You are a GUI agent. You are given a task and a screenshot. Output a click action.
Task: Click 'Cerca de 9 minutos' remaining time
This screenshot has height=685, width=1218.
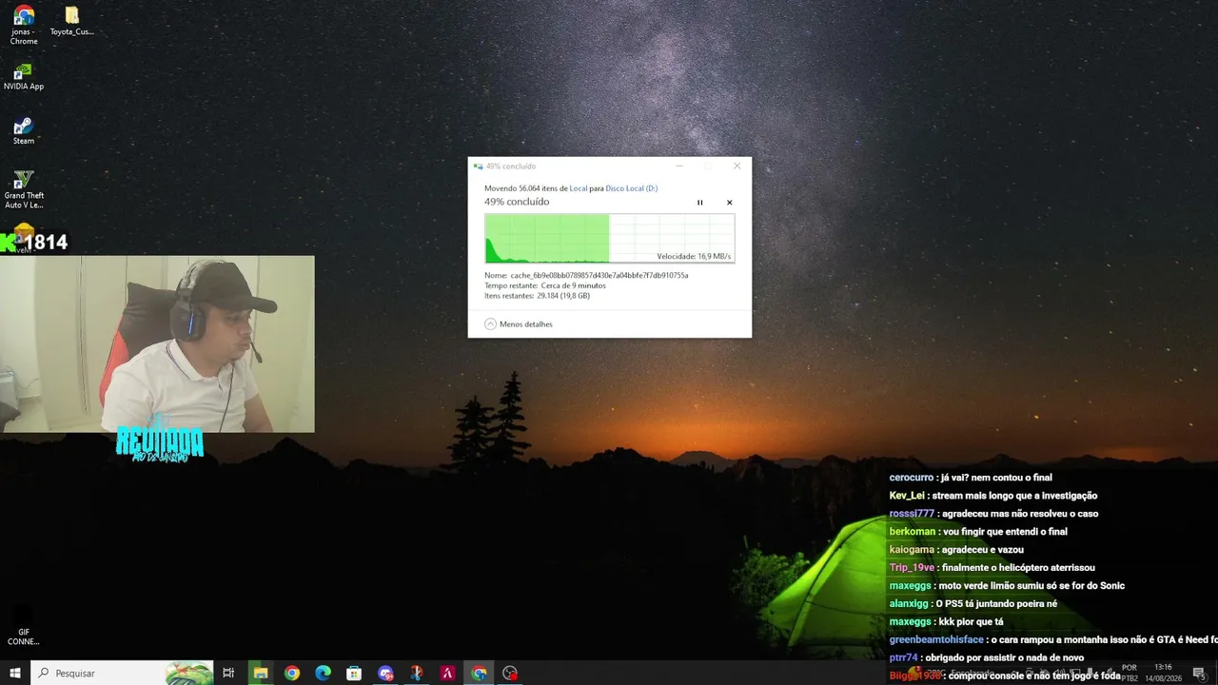click(573, 285)
